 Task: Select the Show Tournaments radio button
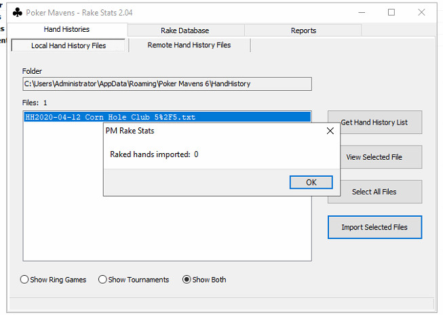103,280
